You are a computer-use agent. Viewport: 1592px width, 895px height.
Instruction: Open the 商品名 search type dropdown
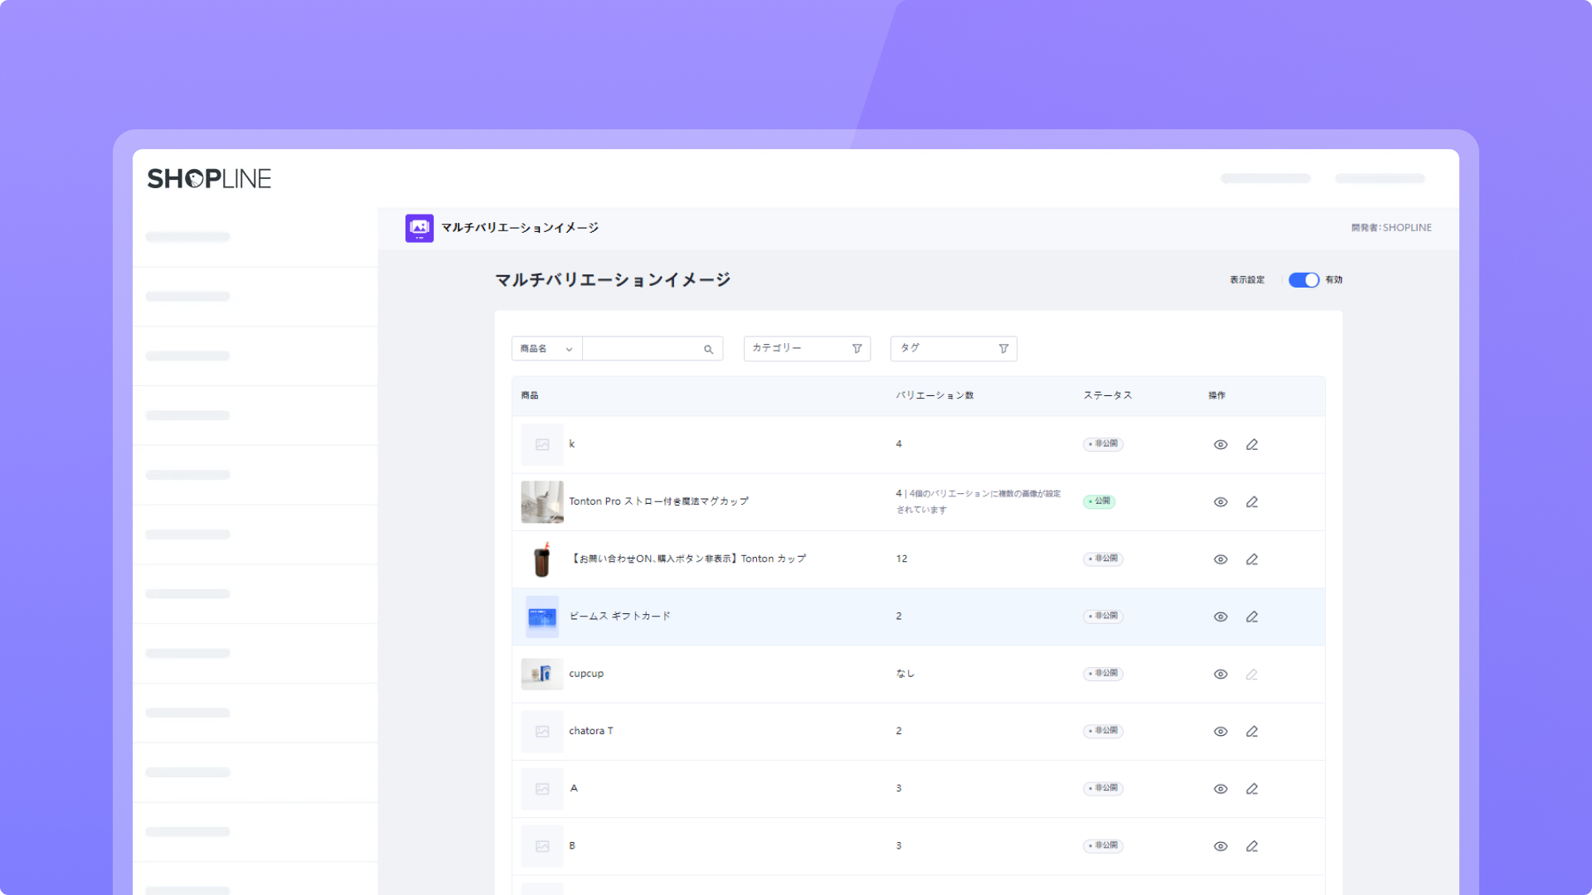tap(546, 349)
